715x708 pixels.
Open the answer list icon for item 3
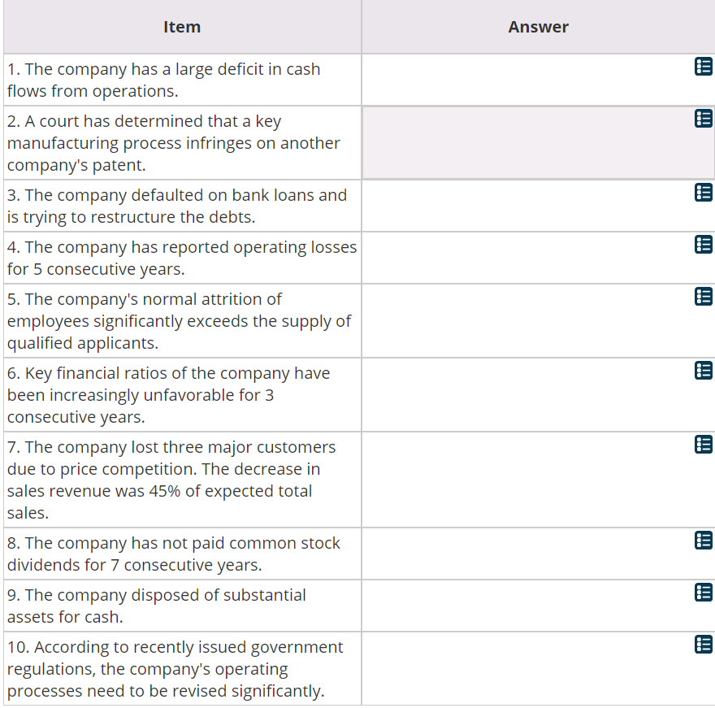point(704,193)
